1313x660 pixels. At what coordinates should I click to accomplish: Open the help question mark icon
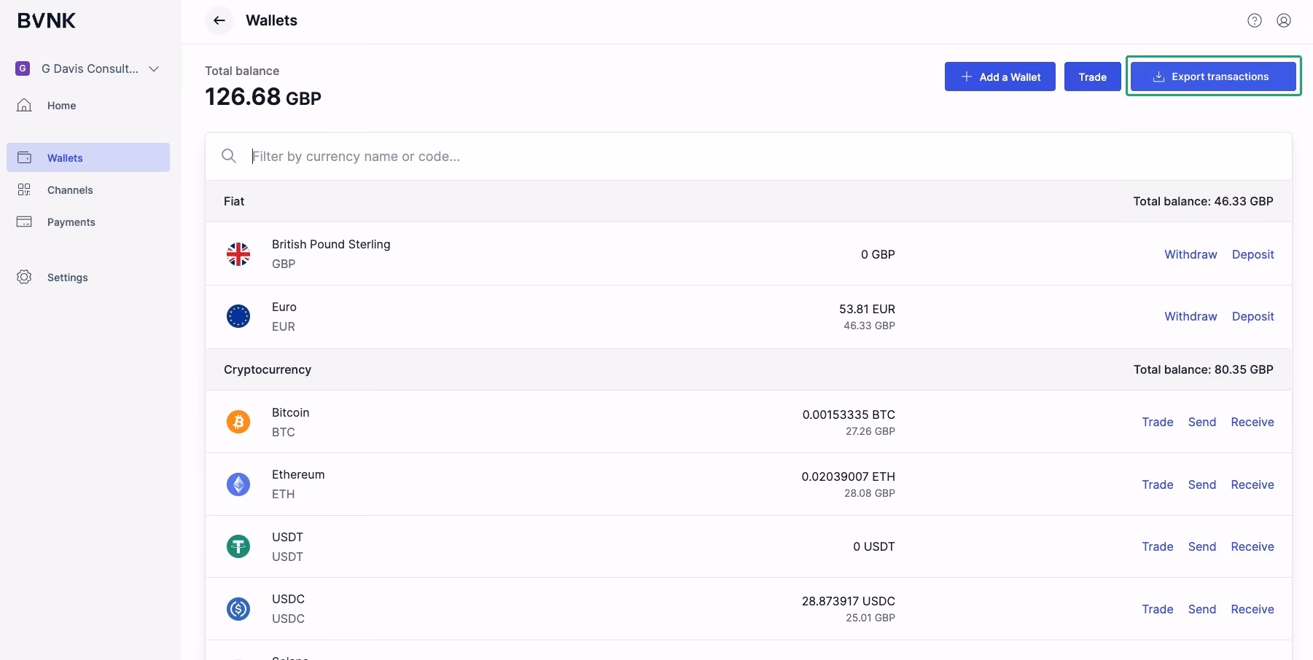(1255, 20)
